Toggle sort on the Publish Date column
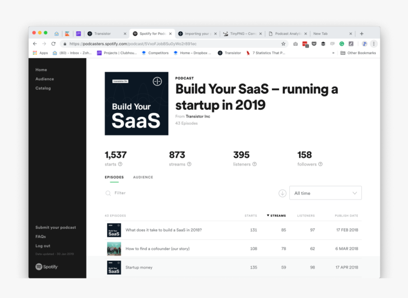 pyautogui.click(x=346, y=215)
